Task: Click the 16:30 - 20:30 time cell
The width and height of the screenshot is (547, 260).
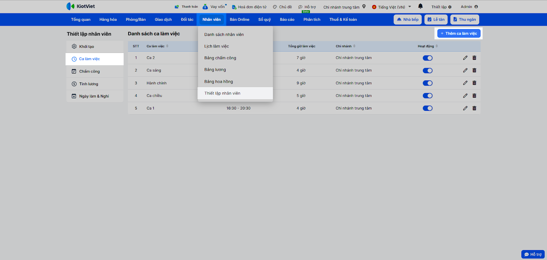Action: (238, 108)
